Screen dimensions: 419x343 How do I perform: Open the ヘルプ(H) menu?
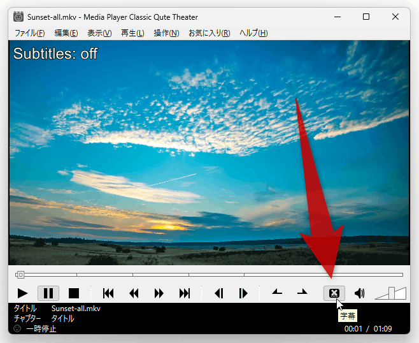pos(253,33)
